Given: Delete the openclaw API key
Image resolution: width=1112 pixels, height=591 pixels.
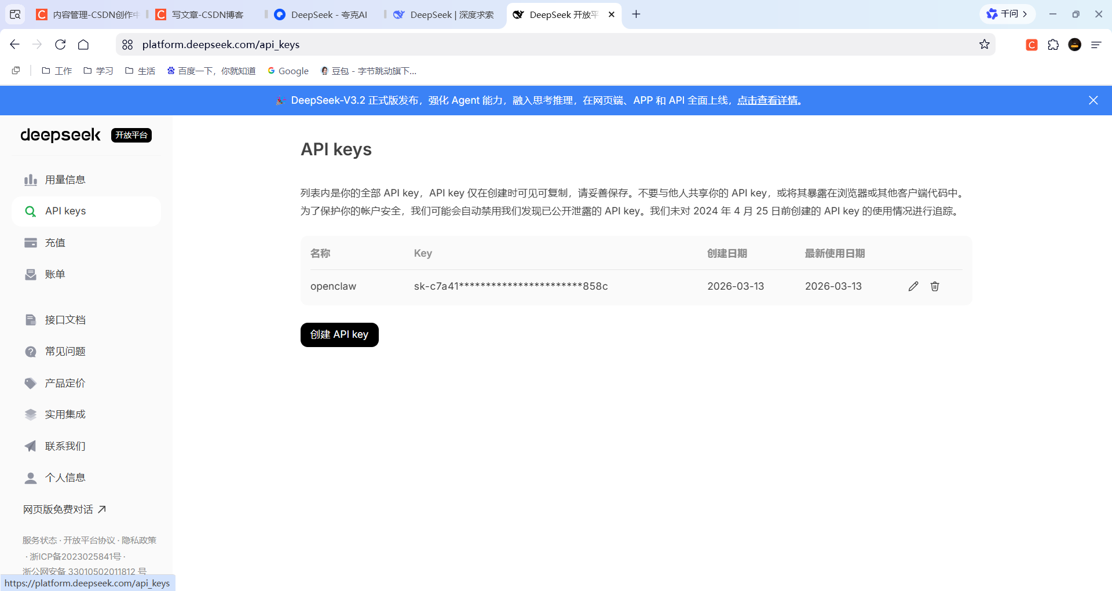Looking at the screenshot, I should coord(935,286).
